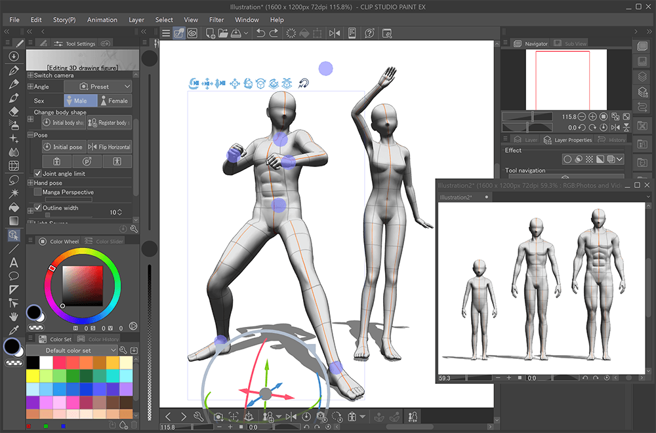Click the New document icon
Screen dimensions: 656x433
click(x=211, y=33)
